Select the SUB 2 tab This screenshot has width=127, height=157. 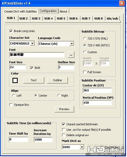pyautogui.click(x=23, y=18)
